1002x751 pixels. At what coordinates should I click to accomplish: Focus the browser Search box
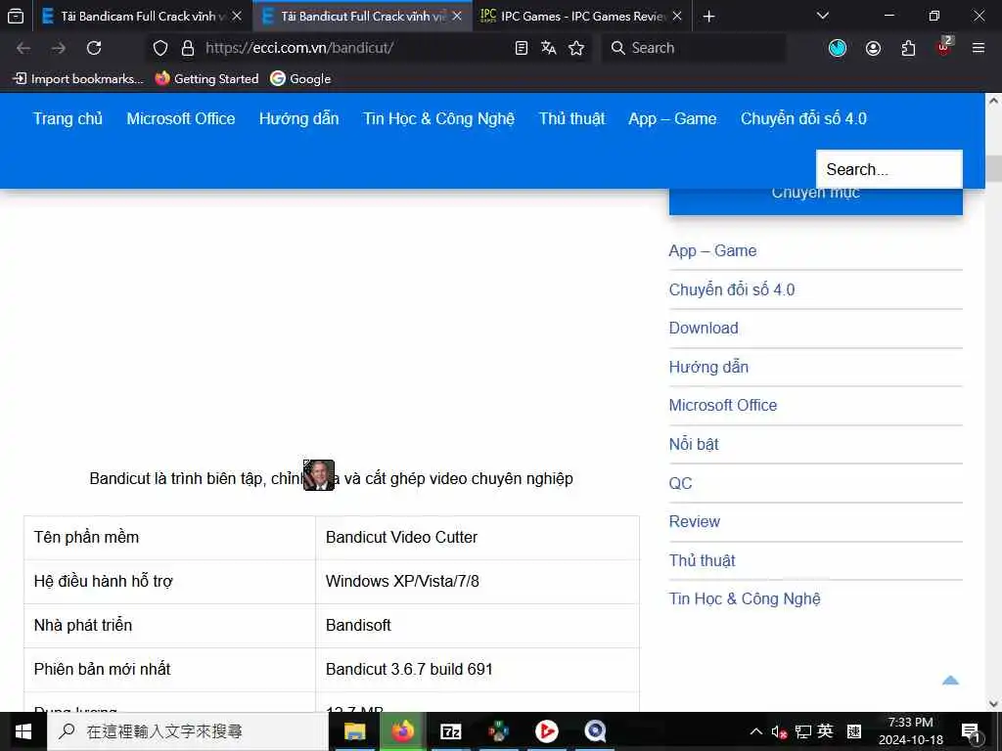coord(694,48)
